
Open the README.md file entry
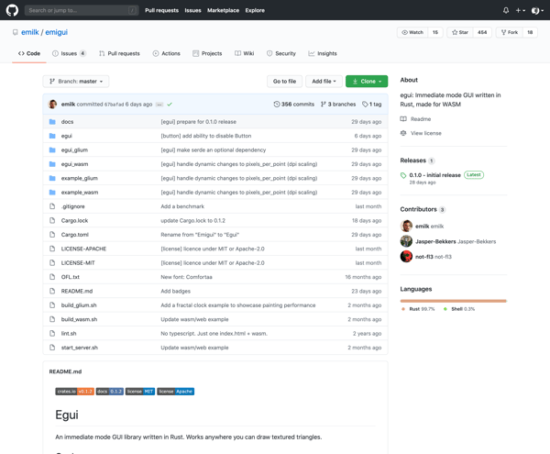tap(77, 292)
